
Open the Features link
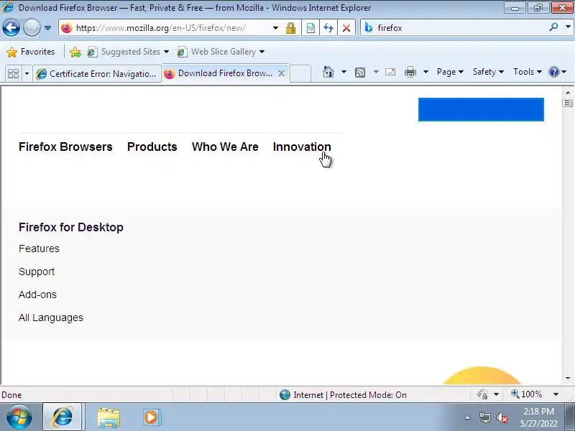click(x=40, y=249)
